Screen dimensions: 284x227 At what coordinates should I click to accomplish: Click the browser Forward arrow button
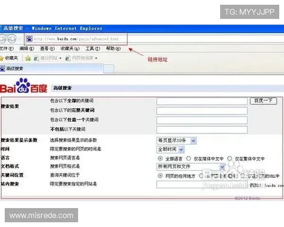coord(12,39)
